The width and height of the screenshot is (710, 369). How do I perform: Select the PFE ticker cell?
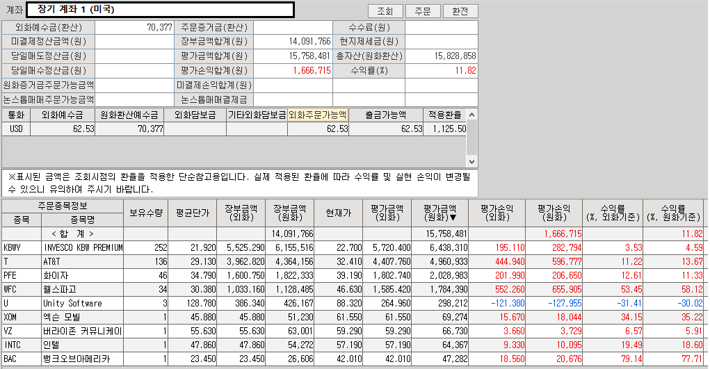22,275
